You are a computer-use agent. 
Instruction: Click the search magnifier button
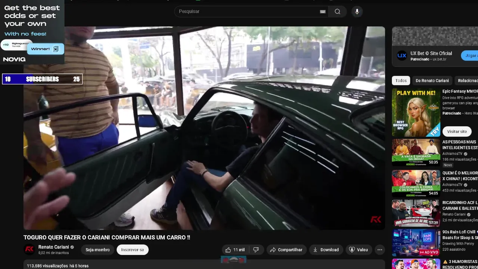coord(337,12)
